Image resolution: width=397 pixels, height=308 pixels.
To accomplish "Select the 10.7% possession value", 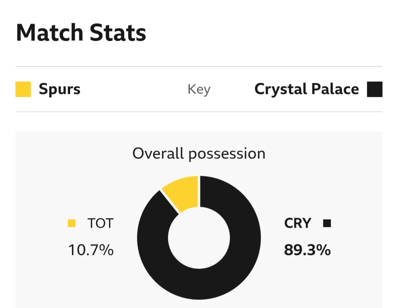I will tap(91, 251).
